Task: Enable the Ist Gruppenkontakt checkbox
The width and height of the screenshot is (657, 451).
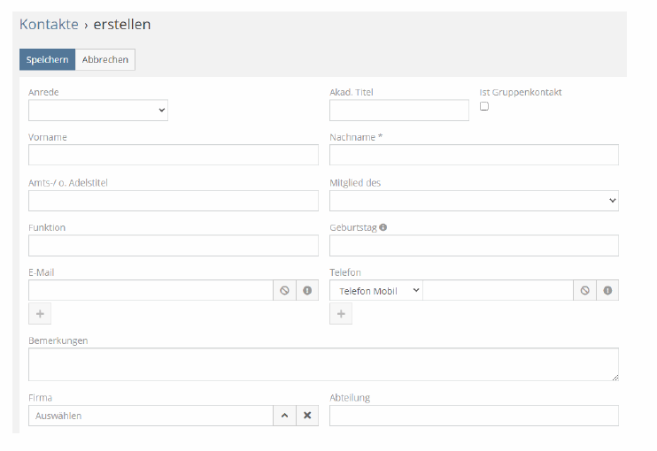Action: pos(484,106)
